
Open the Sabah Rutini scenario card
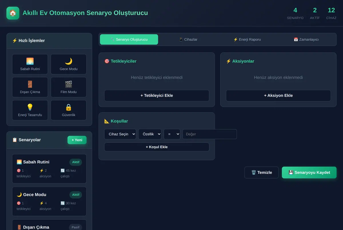point(49,169)
